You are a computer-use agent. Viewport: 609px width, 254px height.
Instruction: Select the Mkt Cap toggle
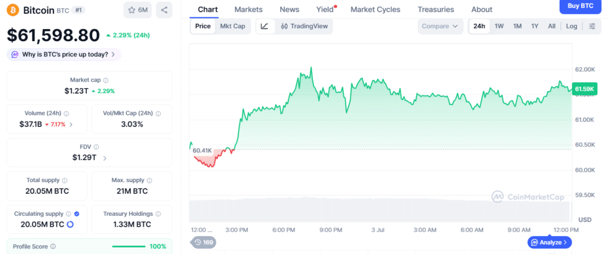pyautogui.click(x=233, y=26)
